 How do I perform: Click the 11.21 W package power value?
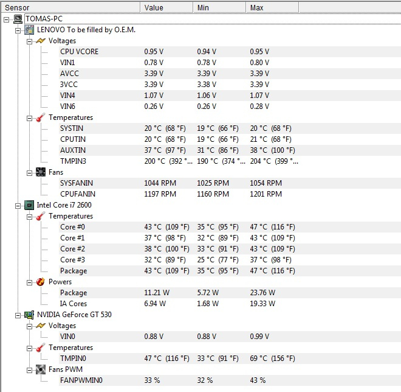point(157,293)
